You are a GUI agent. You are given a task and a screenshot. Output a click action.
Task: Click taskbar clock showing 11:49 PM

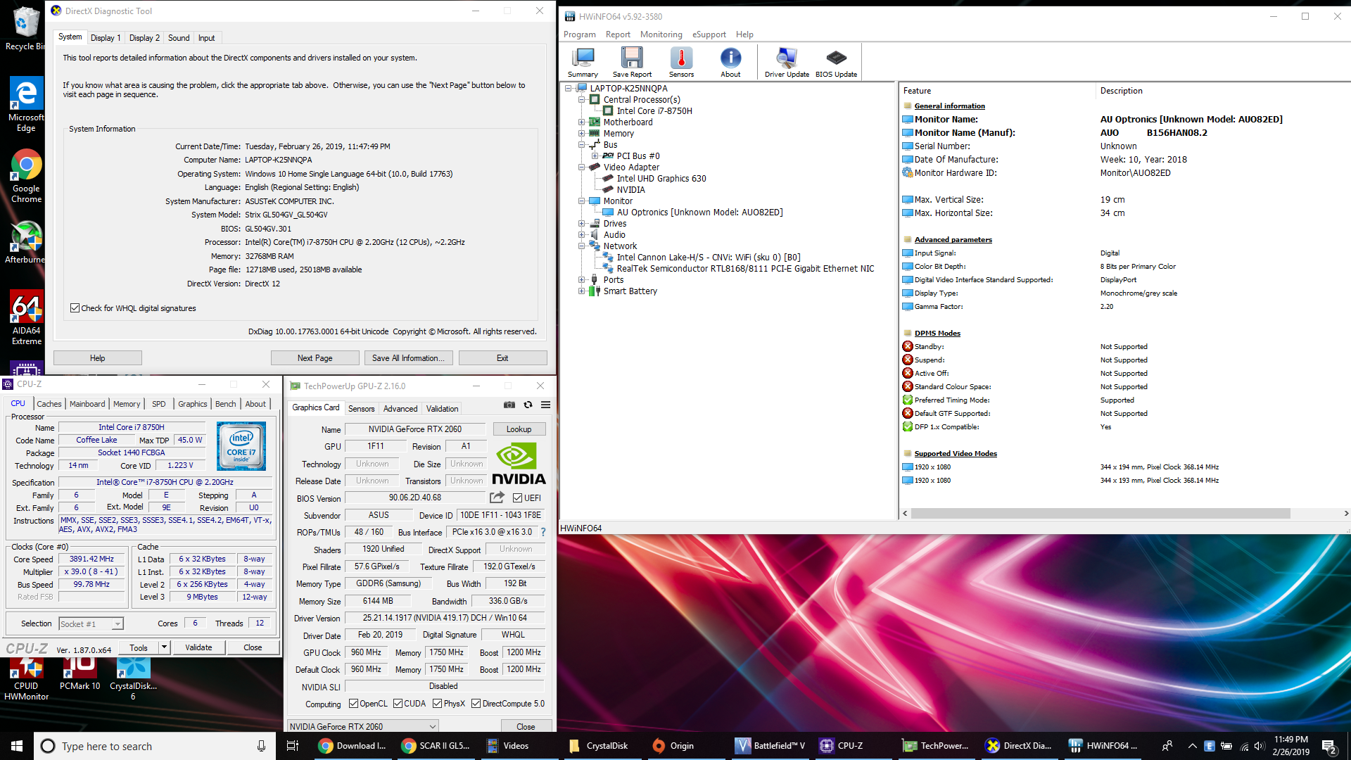[1290, 746]
